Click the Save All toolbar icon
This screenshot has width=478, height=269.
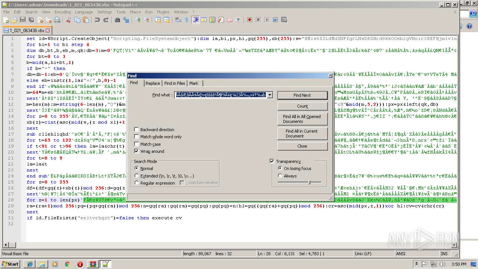[31, 20]
